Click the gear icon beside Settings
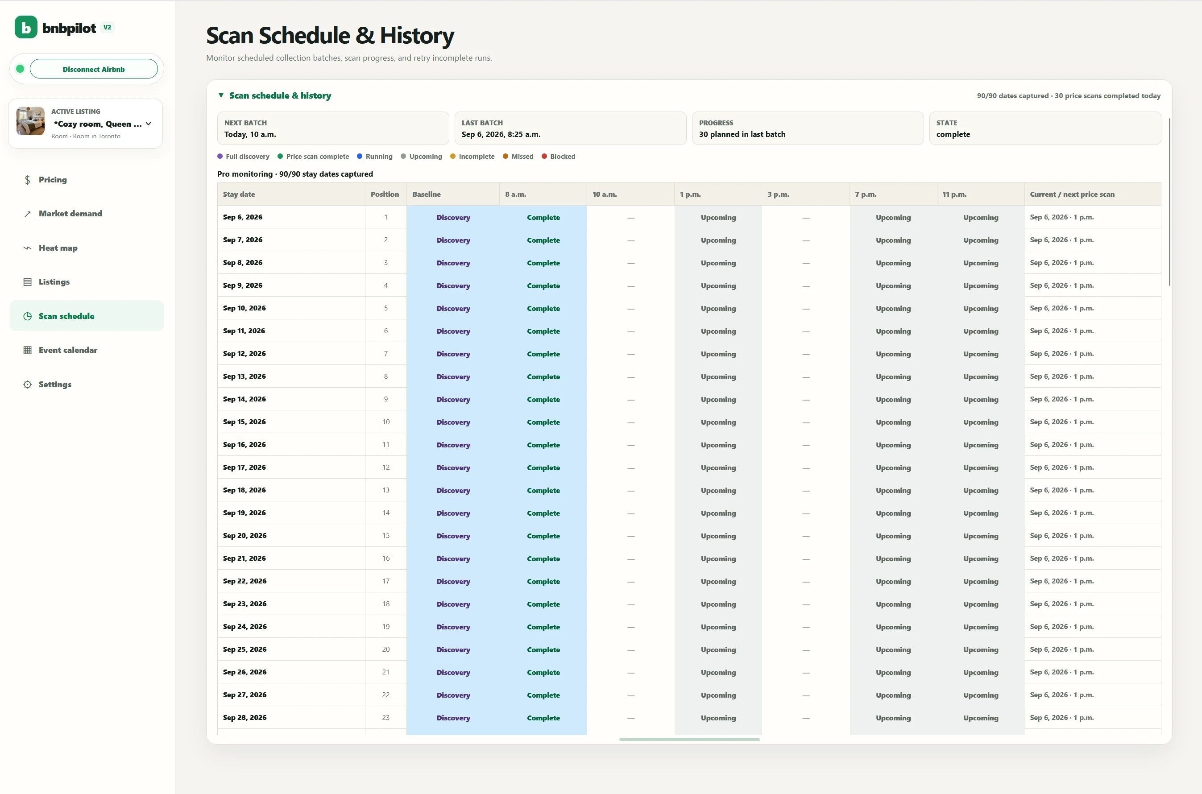1202x794 pixels. click(27, 385)
